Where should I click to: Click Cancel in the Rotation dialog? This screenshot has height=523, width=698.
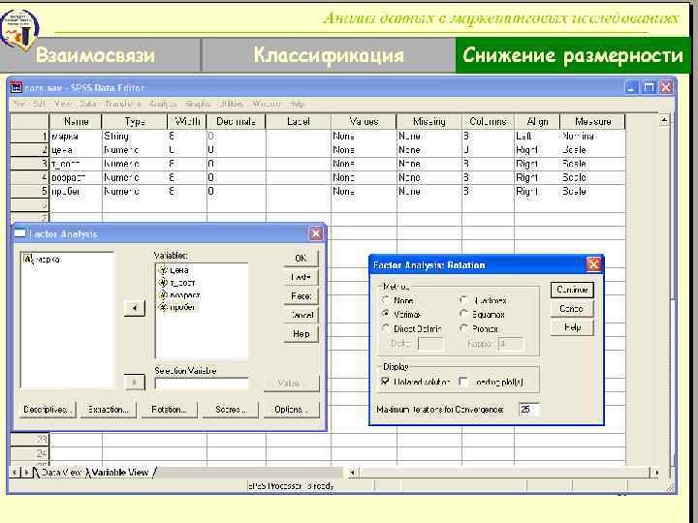tap(572, 308)
